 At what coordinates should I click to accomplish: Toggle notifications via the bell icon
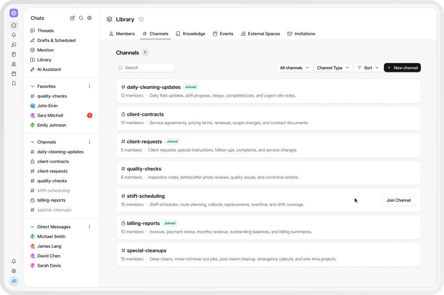tap(14, 35)
